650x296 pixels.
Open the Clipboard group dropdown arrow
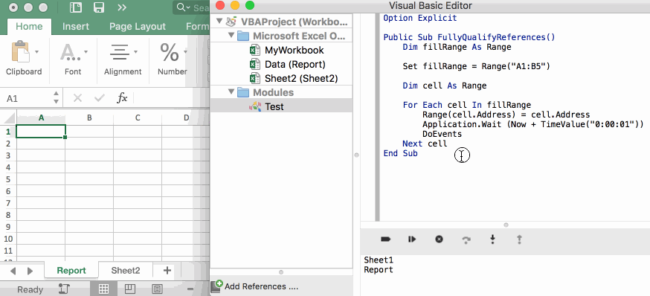point(37,52)
